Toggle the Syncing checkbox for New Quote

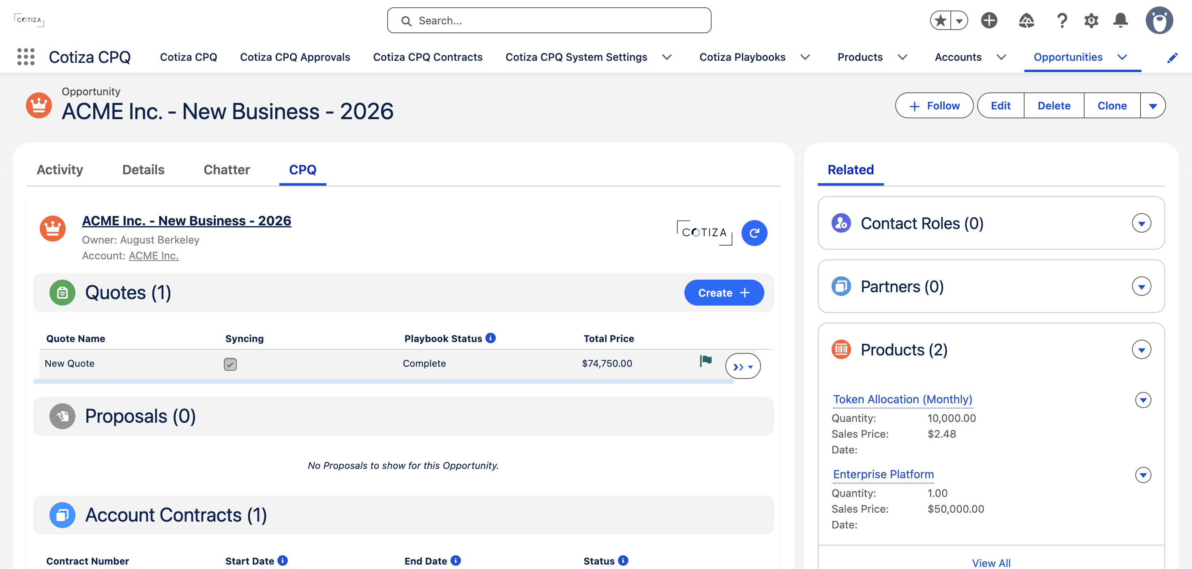pos(230,364)
